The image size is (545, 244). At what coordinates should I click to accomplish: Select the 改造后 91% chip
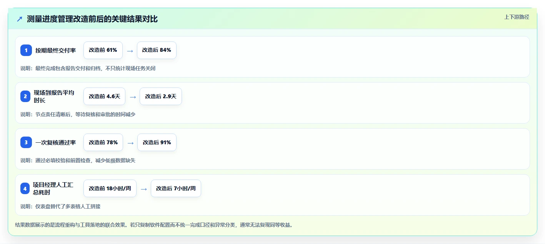point(157,142)
